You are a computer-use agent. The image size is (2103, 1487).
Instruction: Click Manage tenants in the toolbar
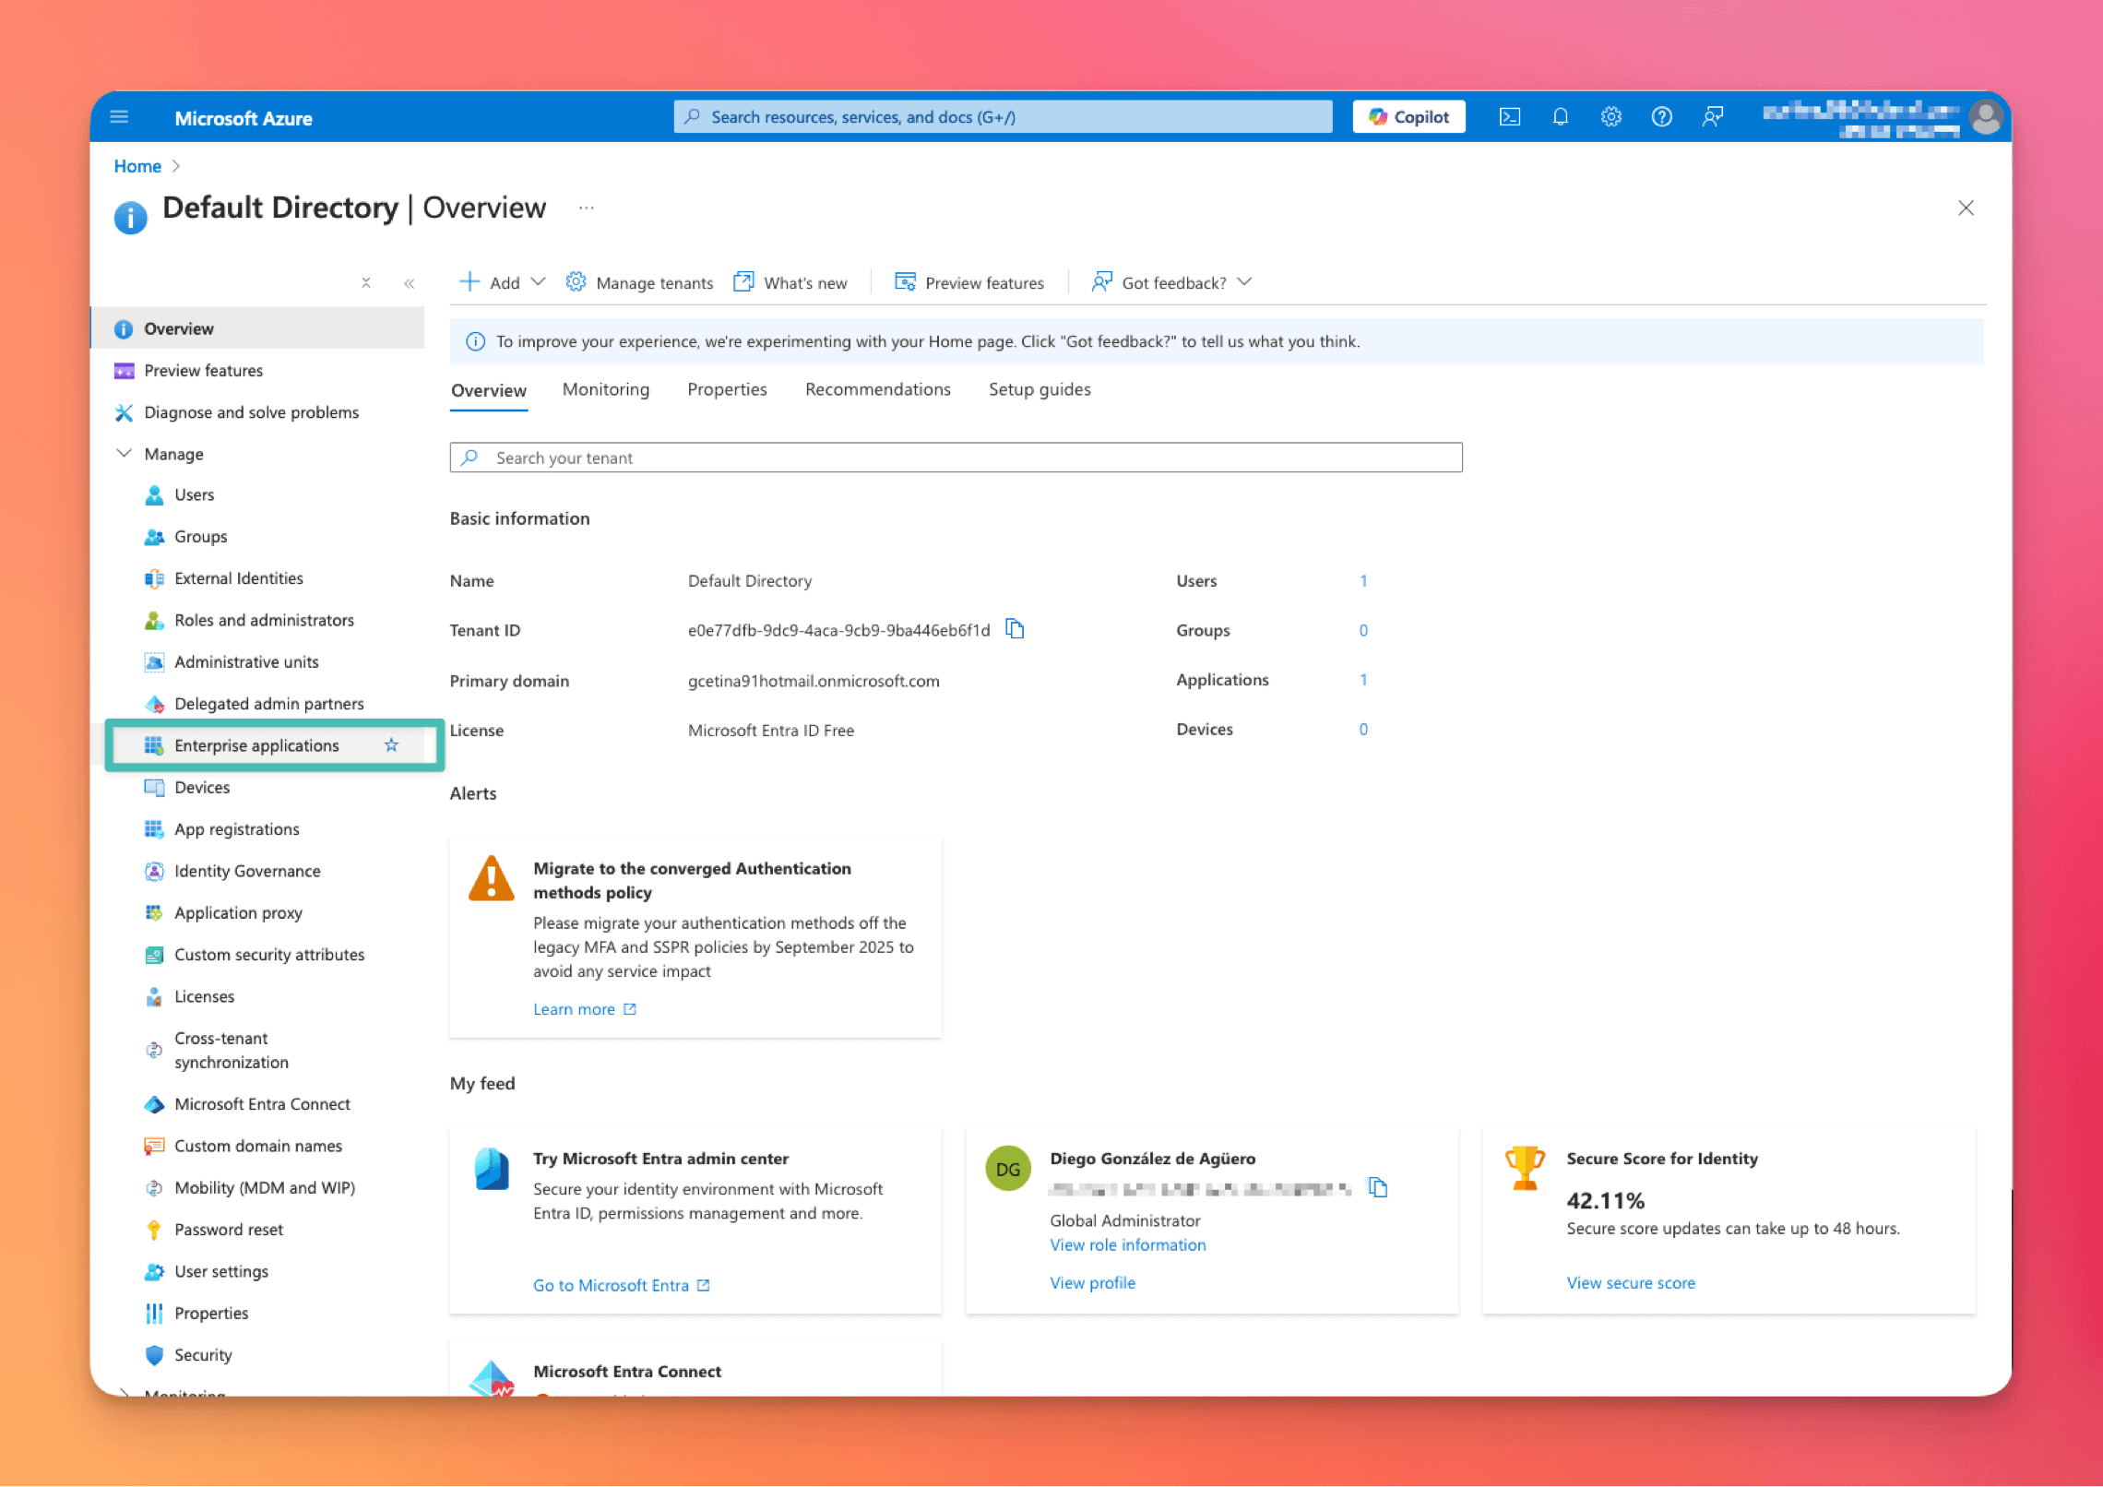click(639, 282)
